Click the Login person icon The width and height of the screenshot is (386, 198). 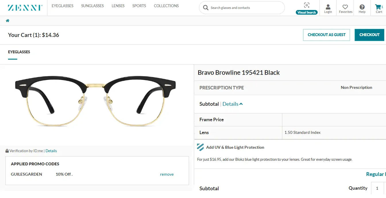[328, 7]
